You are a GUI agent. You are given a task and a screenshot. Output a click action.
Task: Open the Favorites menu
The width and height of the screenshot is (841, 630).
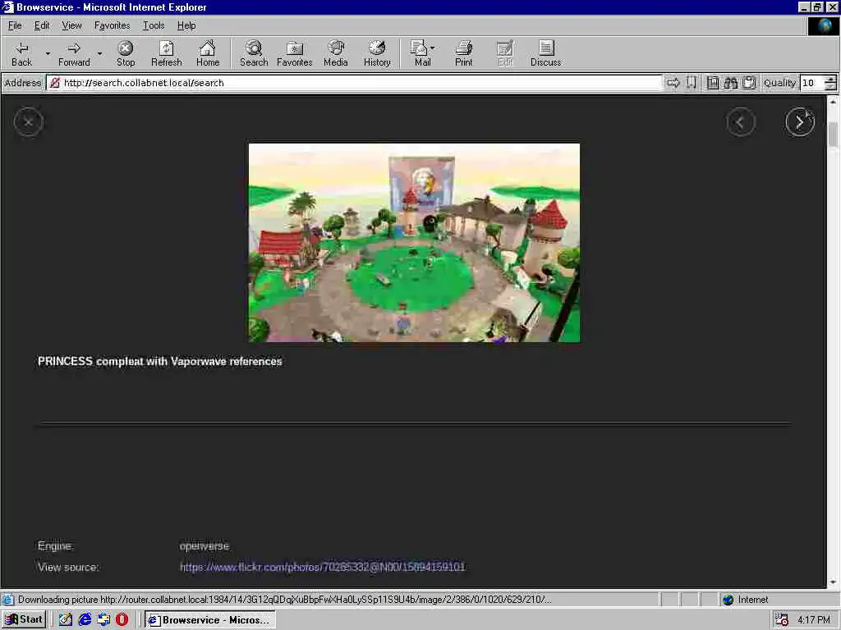[x=112, y=25]
